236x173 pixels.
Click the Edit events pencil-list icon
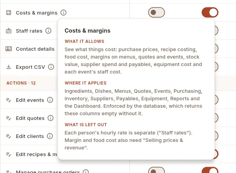(x=9, y=100)
